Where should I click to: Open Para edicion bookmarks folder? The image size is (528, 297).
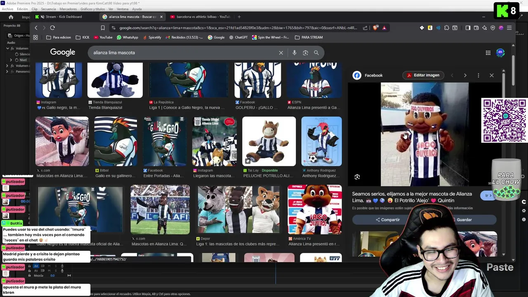click(58, 38)
